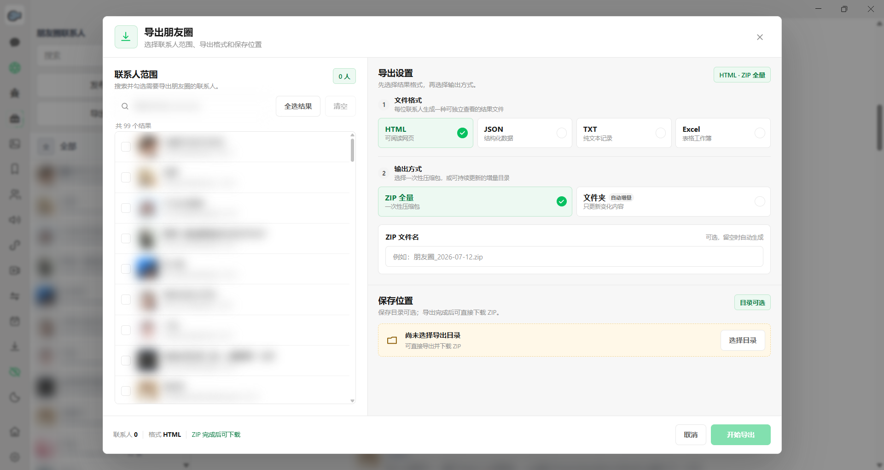Check the first contact row's checkbox
The height and width of the screenshot is (470, 884).
coord(126,147)
